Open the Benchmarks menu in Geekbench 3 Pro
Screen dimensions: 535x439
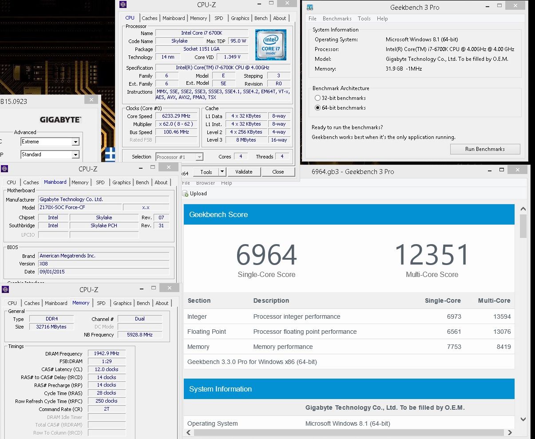337,19
